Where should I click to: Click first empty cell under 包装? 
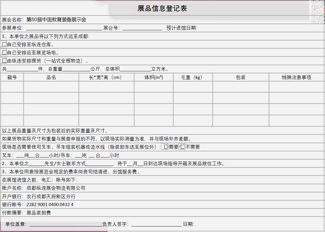point(241,87)
